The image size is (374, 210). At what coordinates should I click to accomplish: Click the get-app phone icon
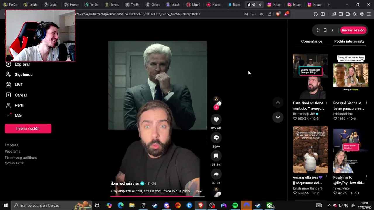click(x=325, y=30)
